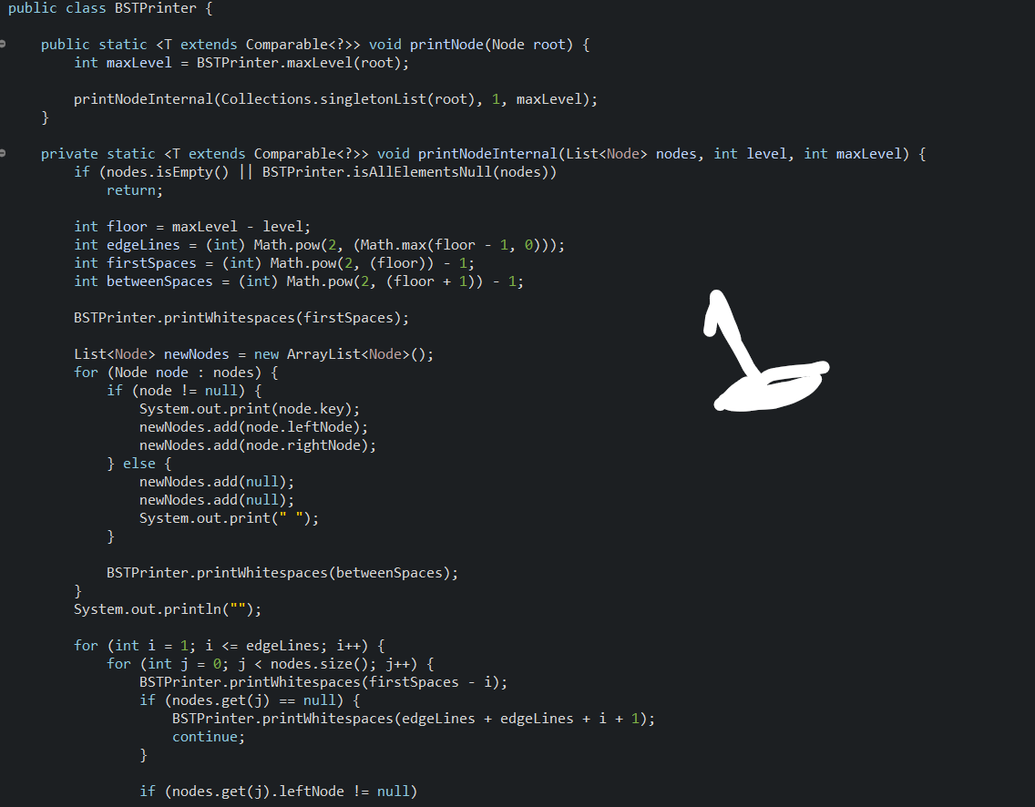
Task: Collapse the printNode method fold marker
Action: (3, 45)
